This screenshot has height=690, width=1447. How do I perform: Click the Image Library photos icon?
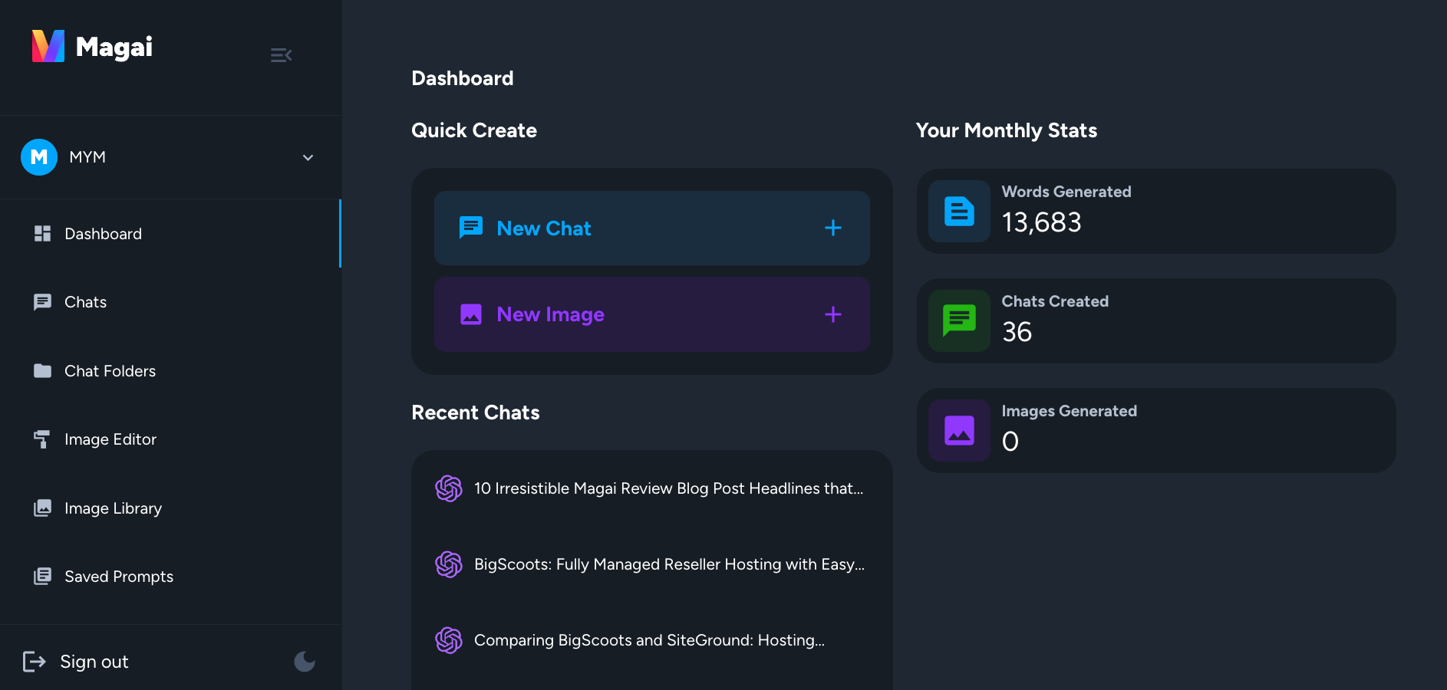pos(43,508)
